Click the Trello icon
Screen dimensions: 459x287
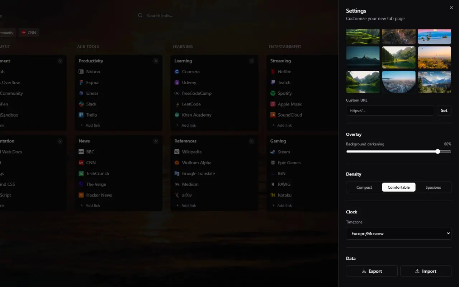click(81, 115)
